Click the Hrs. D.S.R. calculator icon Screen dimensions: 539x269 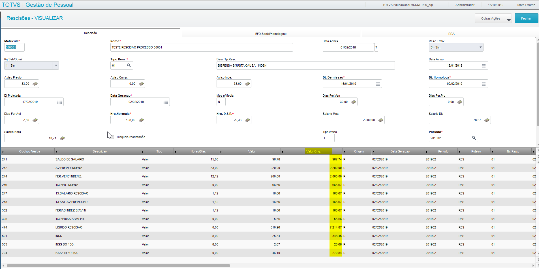pyautogui.click(x=247, y=120)
